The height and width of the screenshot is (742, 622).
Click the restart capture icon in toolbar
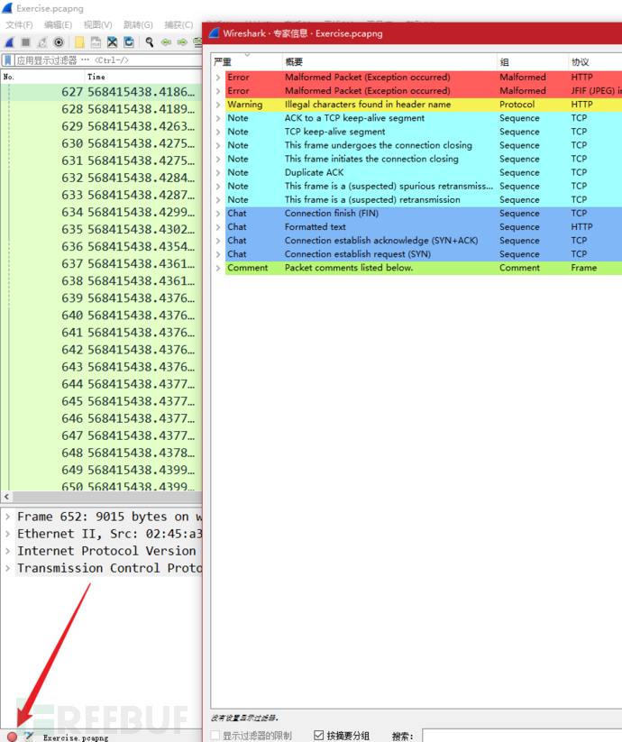click(x=42, y=42)
